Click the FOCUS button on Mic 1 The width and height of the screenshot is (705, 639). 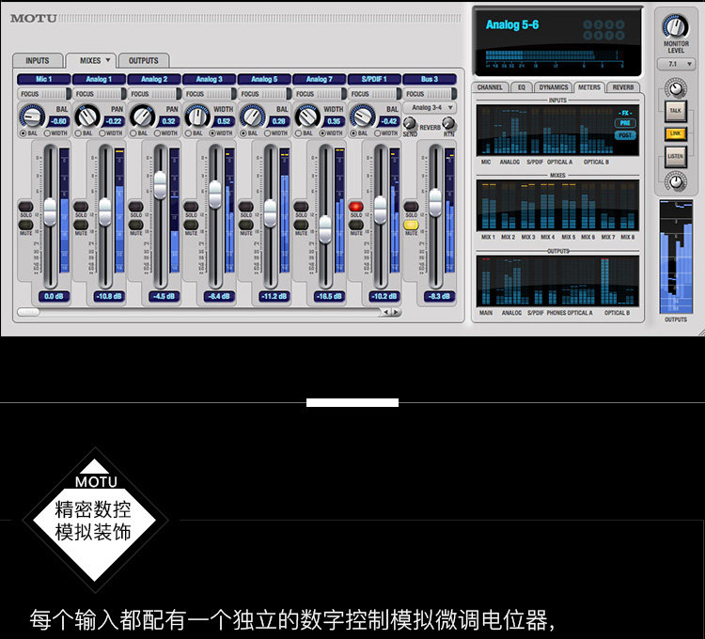point(44,94)
